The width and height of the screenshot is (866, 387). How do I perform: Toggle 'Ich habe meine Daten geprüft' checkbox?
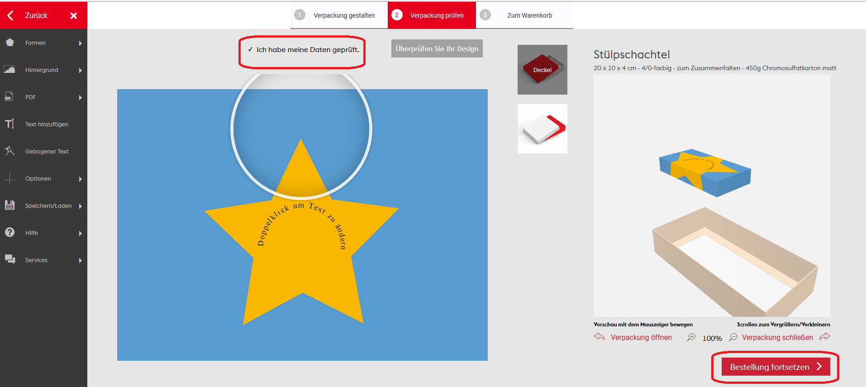click(x=250, y=50)
